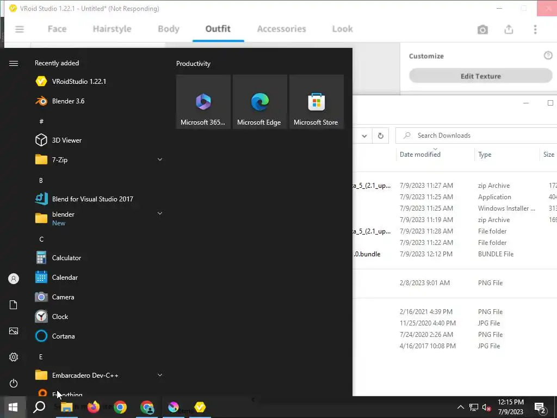Sort by Size column header
The image size is (557, 418).
tap(548, 154)
